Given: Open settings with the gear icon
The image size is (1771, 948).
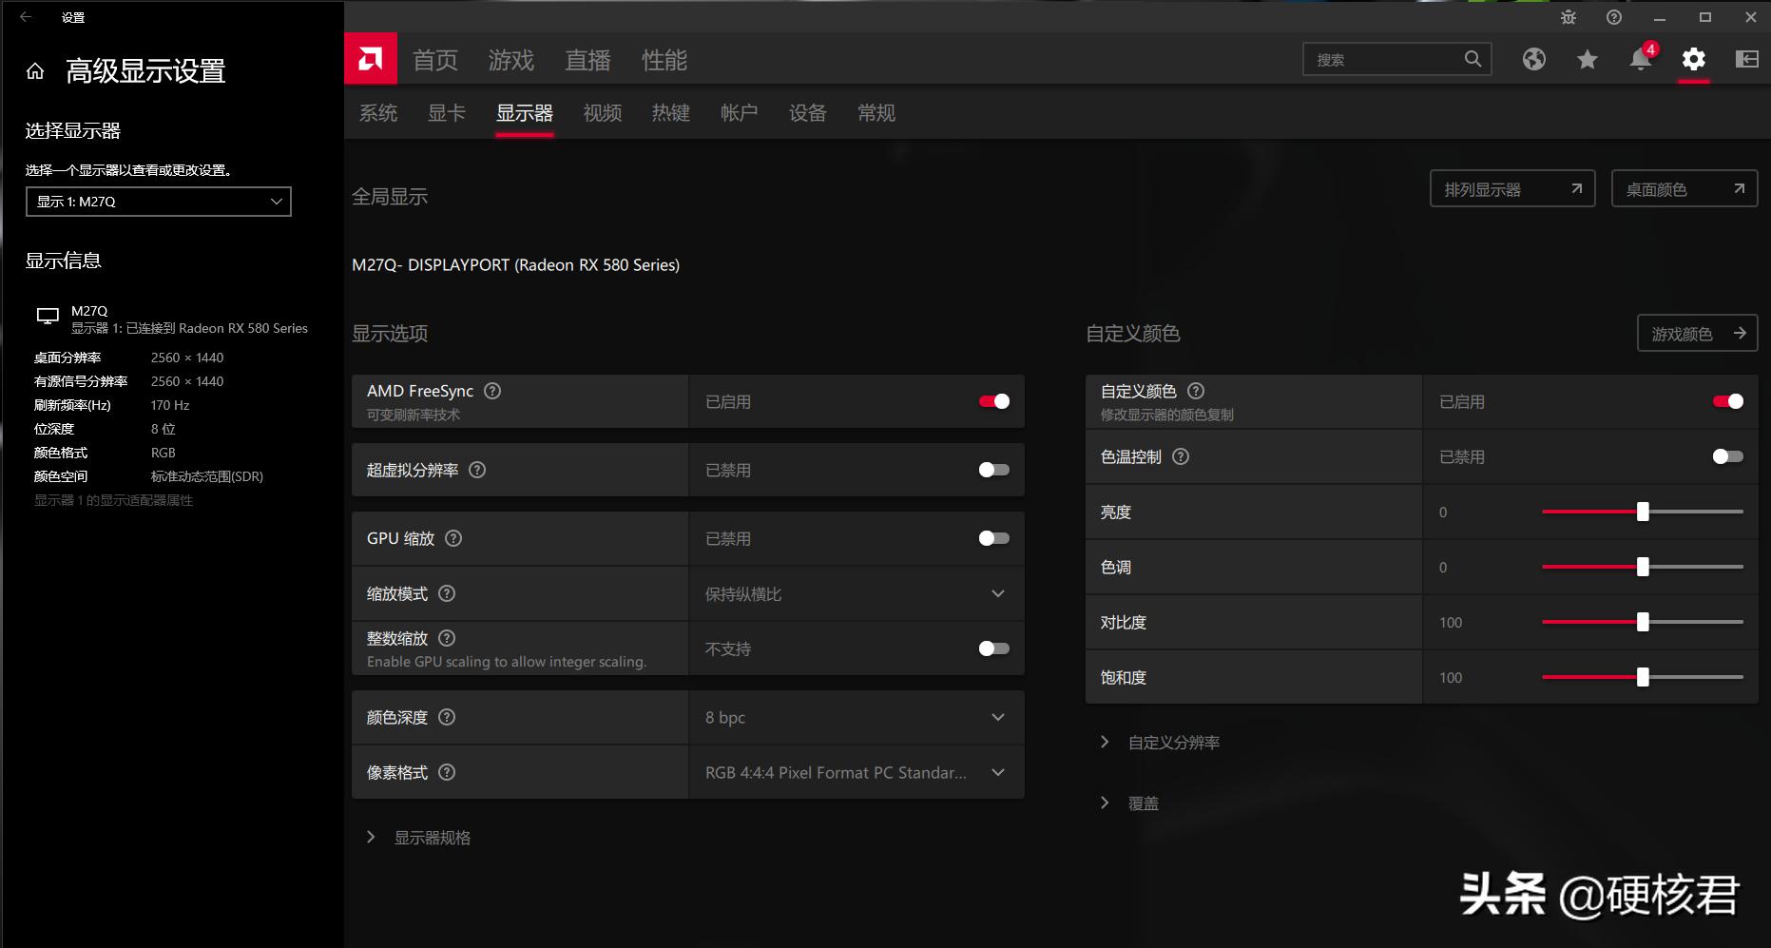Looking at the screenshot, I should pyautogui.click(x=1692, y=59).
